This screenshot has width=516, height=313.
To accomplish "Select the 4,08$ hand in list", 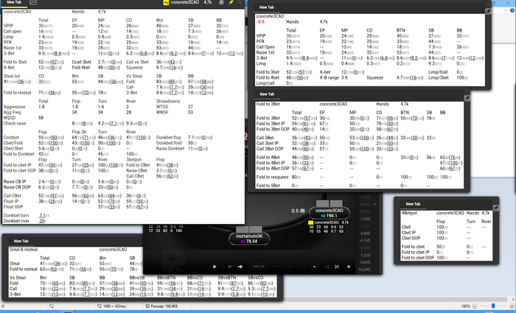I will click(366, 233).
